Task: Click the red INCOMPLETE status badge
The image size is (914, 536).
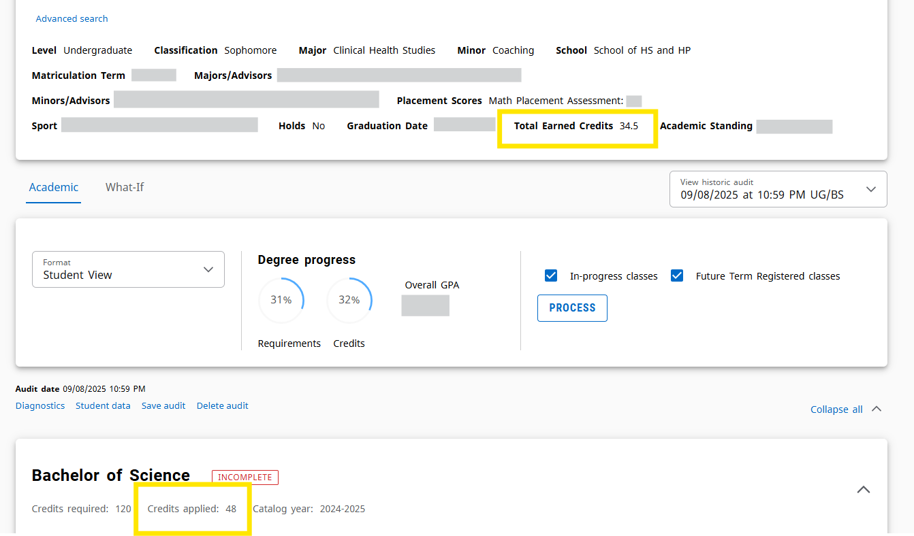Action: pos(245,478)
